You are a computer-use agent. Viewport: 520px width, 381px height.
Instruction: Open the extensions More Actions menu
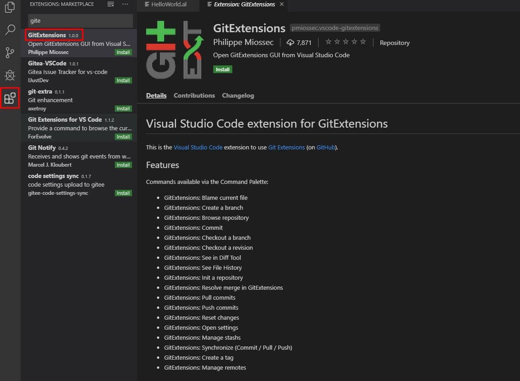point(125,5)
